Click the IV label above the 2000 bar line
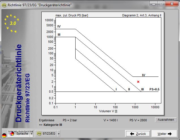 (x=59, y=26)
